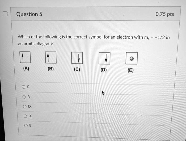Click the answer label letter C
The height and width of the screenshot is (141, 186).
point(28,87)
